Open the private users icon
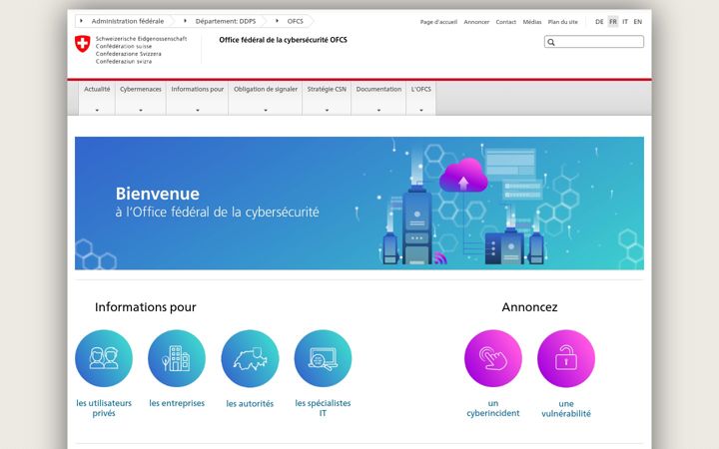Image resolution: width=719 pixels, height=449 pixels. [x=104, y=358]
